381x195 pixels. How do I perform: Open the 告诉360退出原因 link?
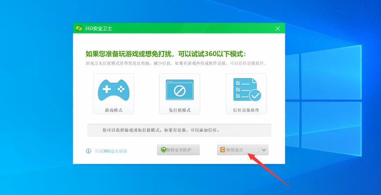pos(111,151)
